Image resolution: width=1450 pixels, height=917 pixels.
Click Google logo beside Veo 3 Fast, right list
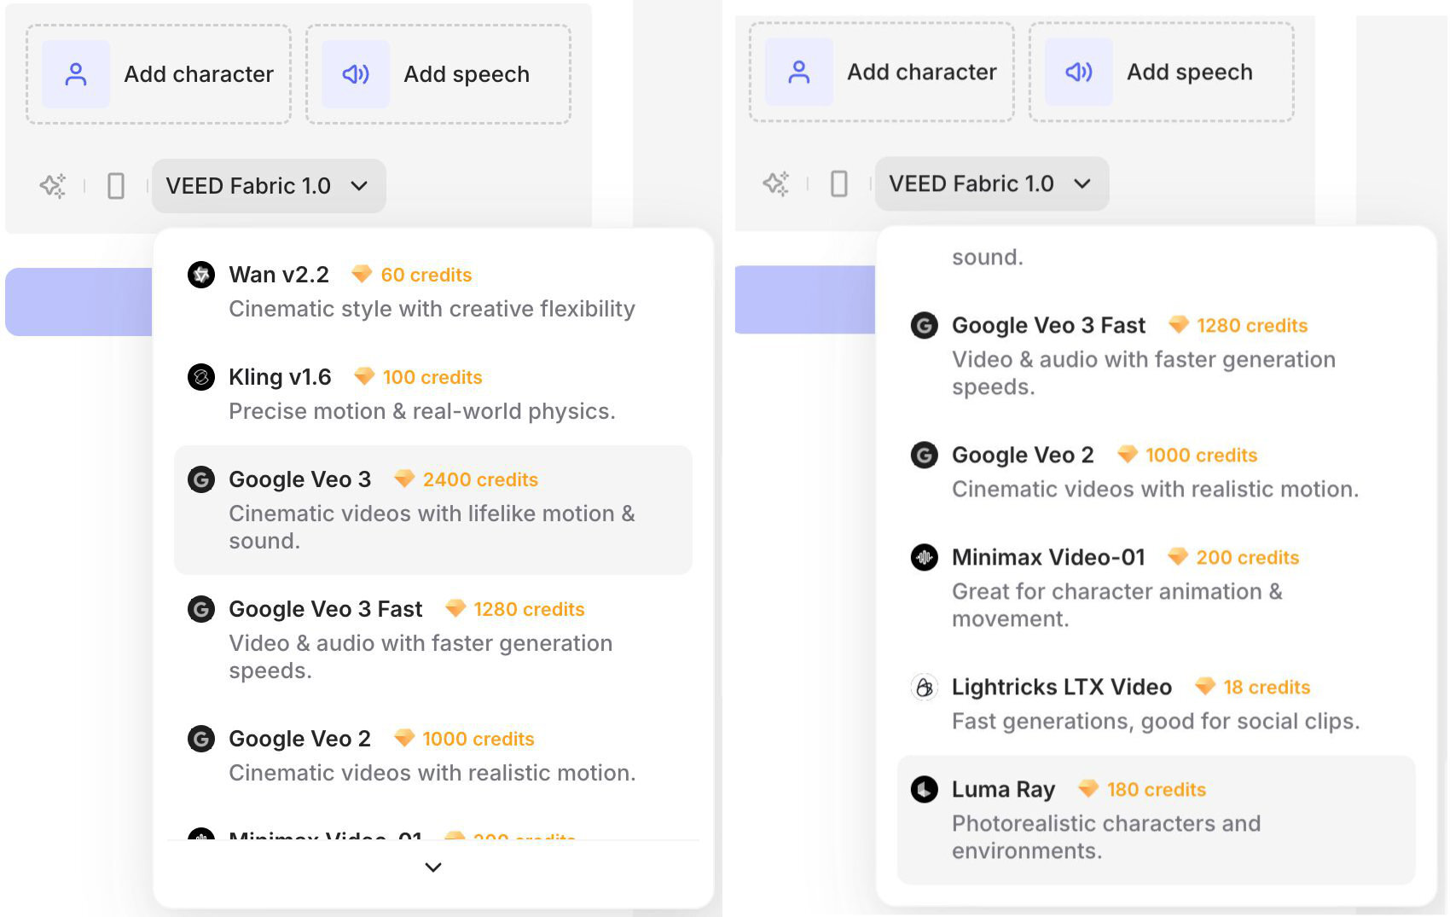coord(925,325)
